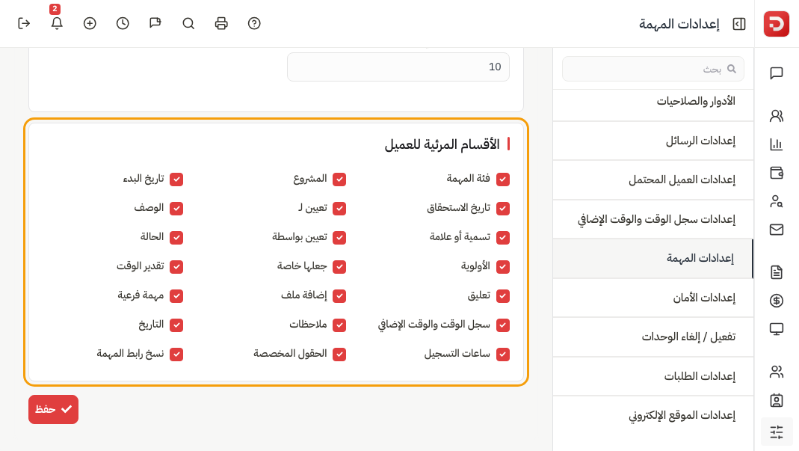Open the clock timer icon
The image size is (799, 451).
point(123,23)
